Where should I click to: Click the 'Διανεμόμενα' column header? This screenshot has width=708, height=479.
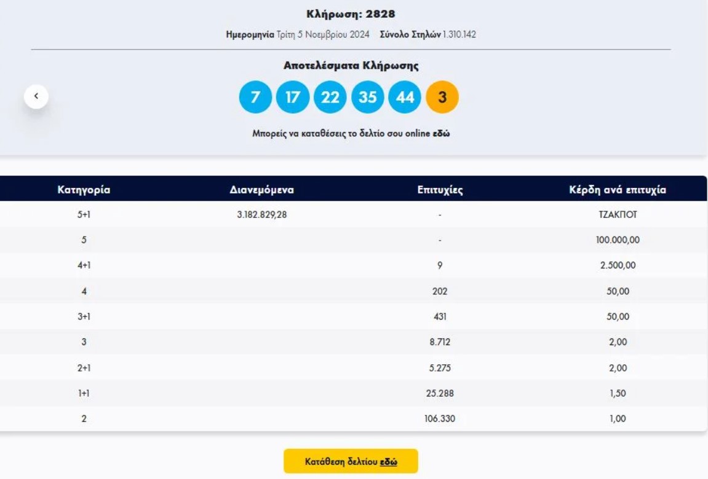261,190
